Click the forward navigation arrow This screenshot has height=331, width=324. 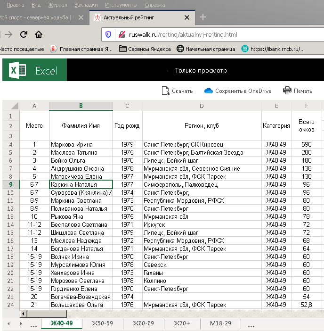tap(8, 34)
